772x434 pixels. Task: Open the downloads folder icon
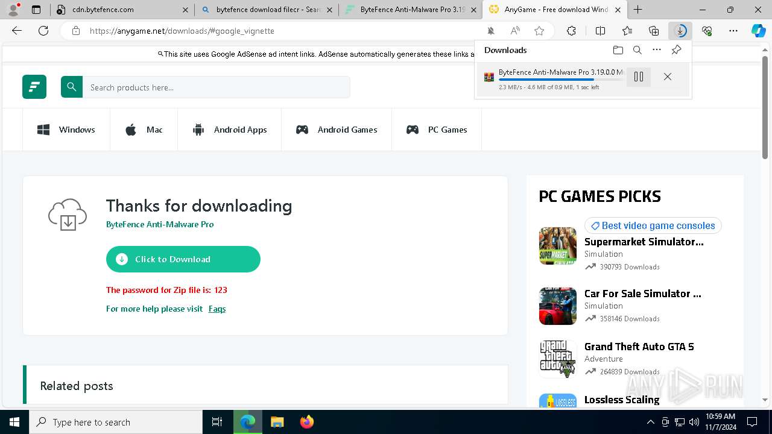coord(618,50)
